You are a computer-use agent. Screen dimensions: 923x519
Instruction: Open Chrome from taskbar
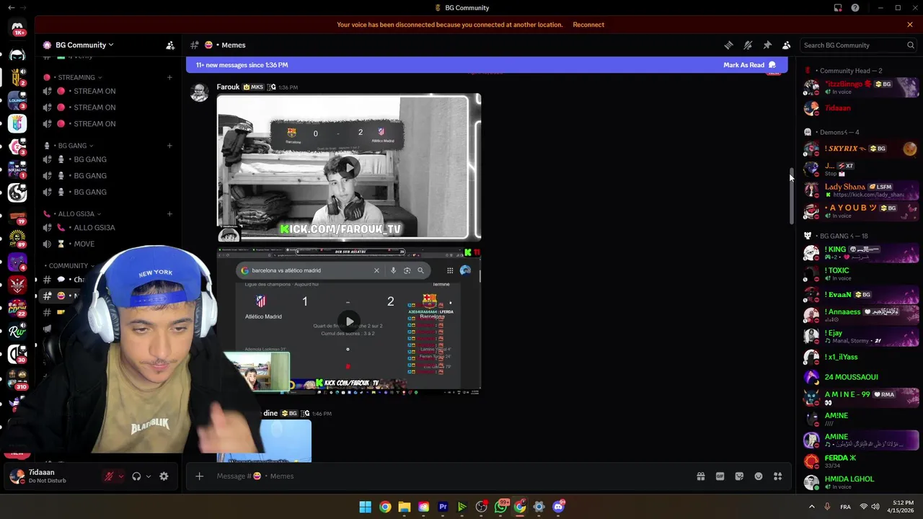(385, 507)
